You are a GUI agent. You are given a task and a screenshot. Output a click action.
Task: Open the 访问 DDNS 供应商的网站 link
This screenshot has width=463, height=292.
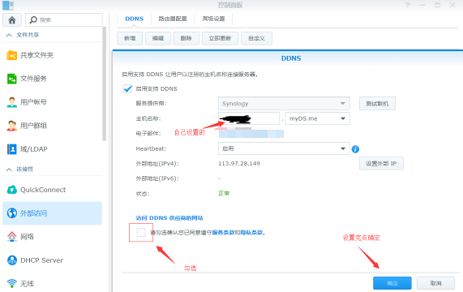pyautogui.click(x=169, y=218)
